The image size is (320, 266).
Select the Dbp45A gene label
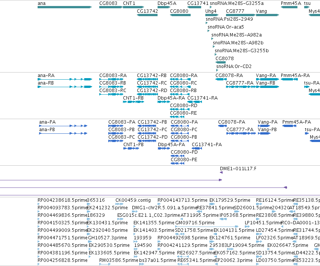(167, 3)
